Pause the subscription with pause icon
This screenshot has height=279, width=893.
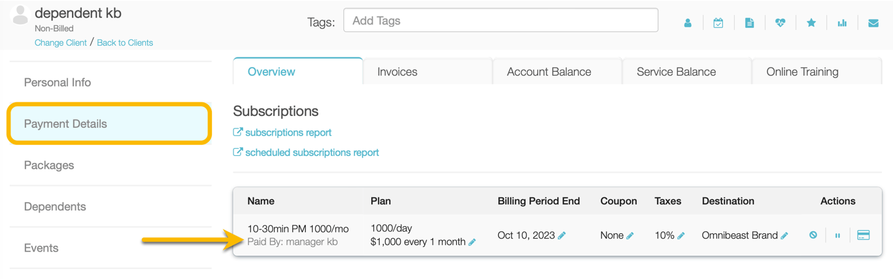point(837,235)
